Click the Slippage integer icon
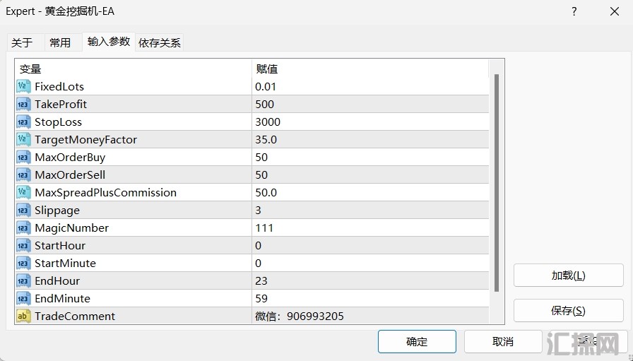Viewport: 633px width, 361px height. [23, 210]
